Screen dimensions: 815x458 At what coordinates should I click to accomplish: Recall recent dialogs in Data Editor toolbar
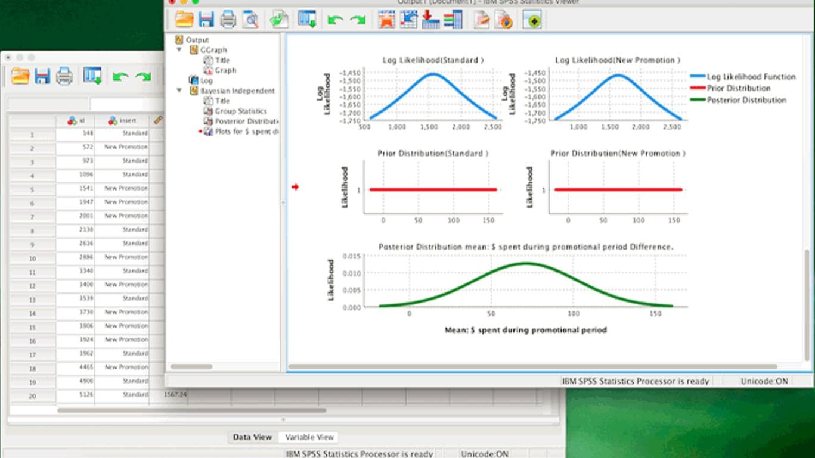click(92, 76)
